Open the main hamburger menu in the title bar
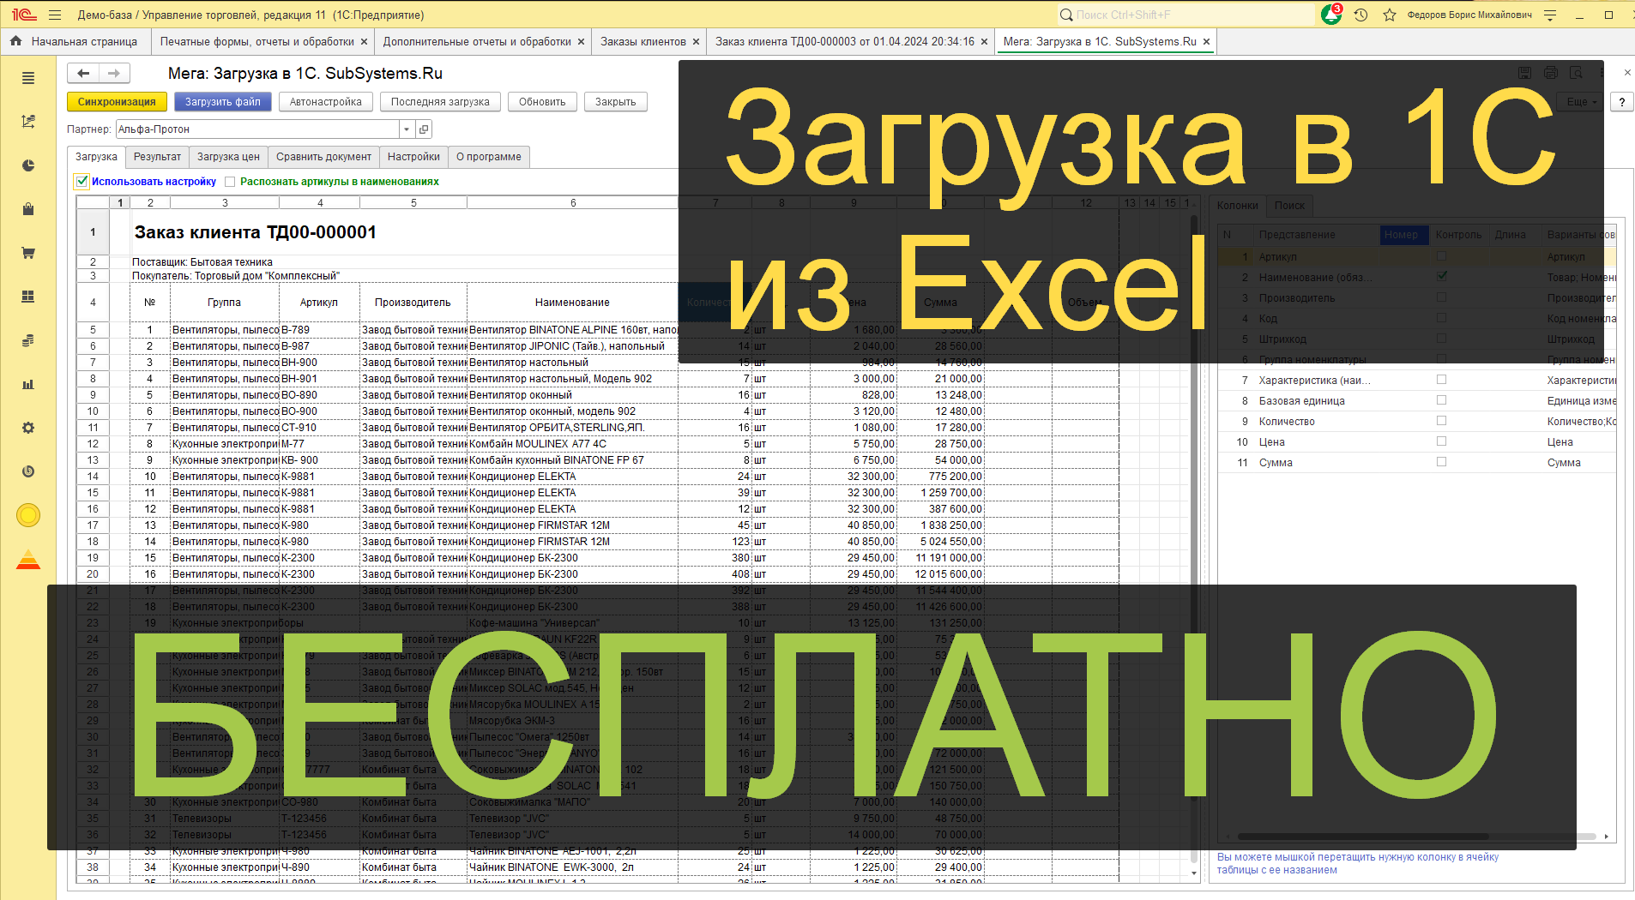 [x=56, y=15]
